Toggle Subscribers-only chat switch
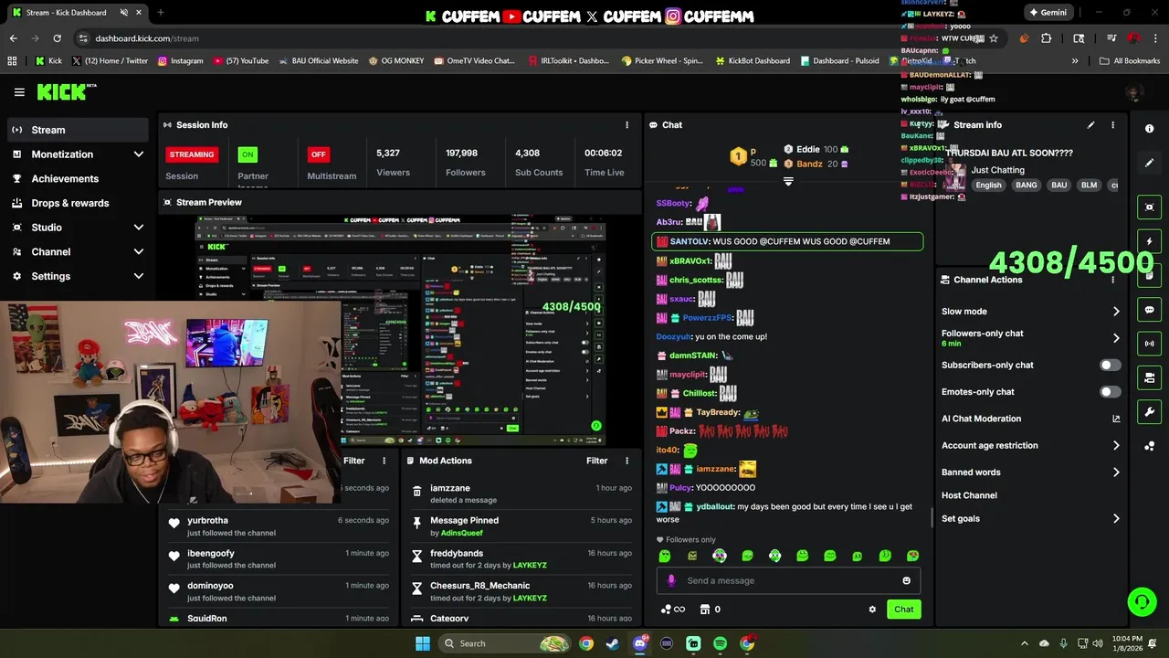Screen dimensions: 1169x658 click(x=1110, y=365)
